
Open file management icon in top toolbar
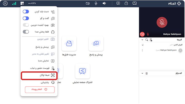click(x=126, y=3)
